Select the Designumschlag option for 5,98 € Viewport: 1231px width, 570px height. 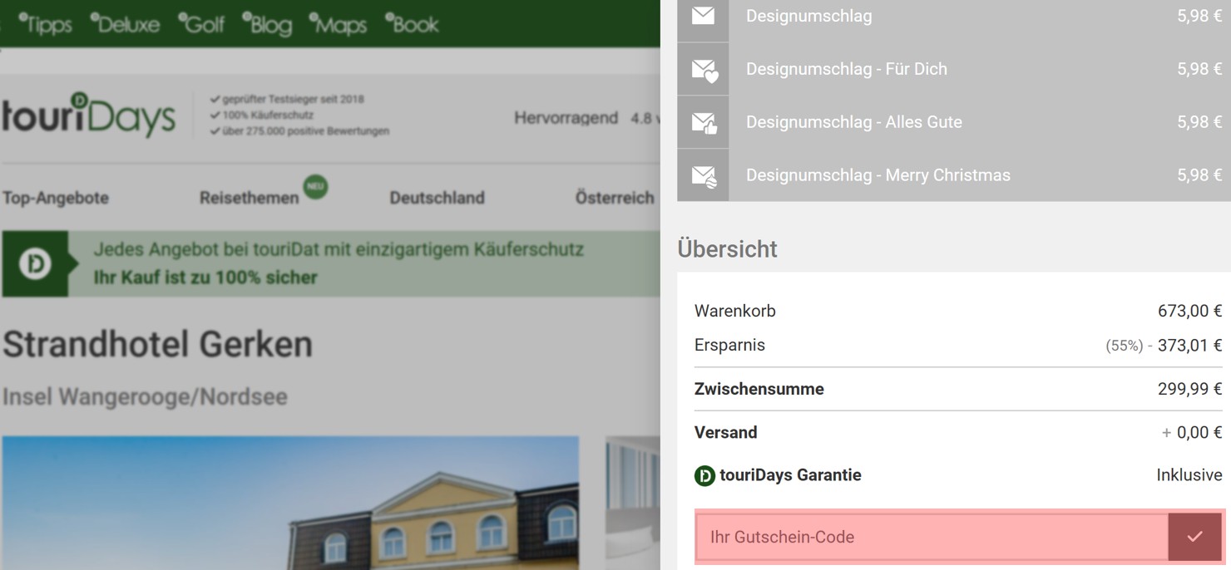click(915, 15)
